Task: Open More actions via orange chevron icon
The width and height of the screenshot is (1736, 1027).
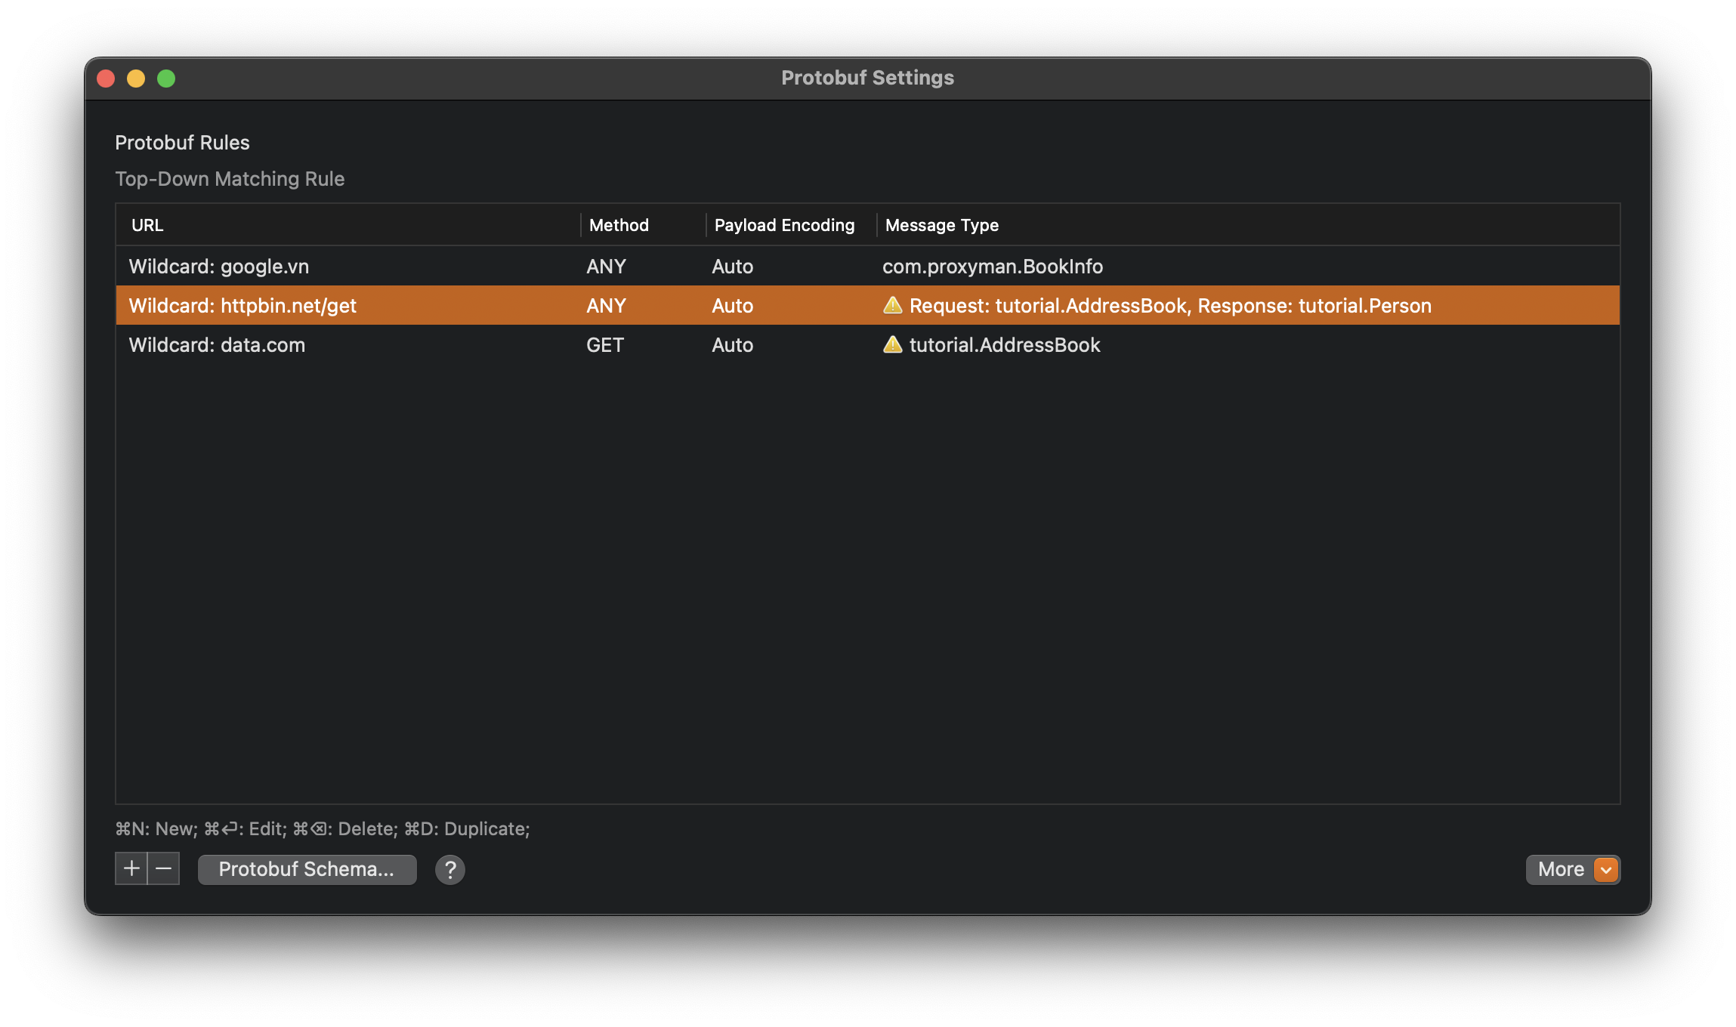Action: pos(1605,870)
